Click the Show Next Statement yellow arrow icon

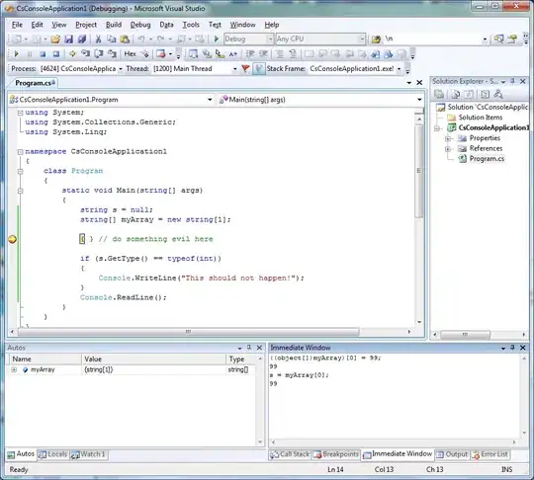[72, 53]
